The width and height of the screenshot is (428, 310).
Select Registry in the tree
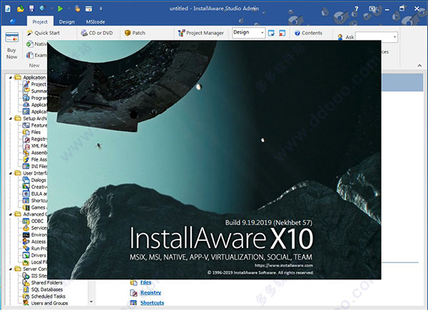pyautogui.click(x=35, y=139)
